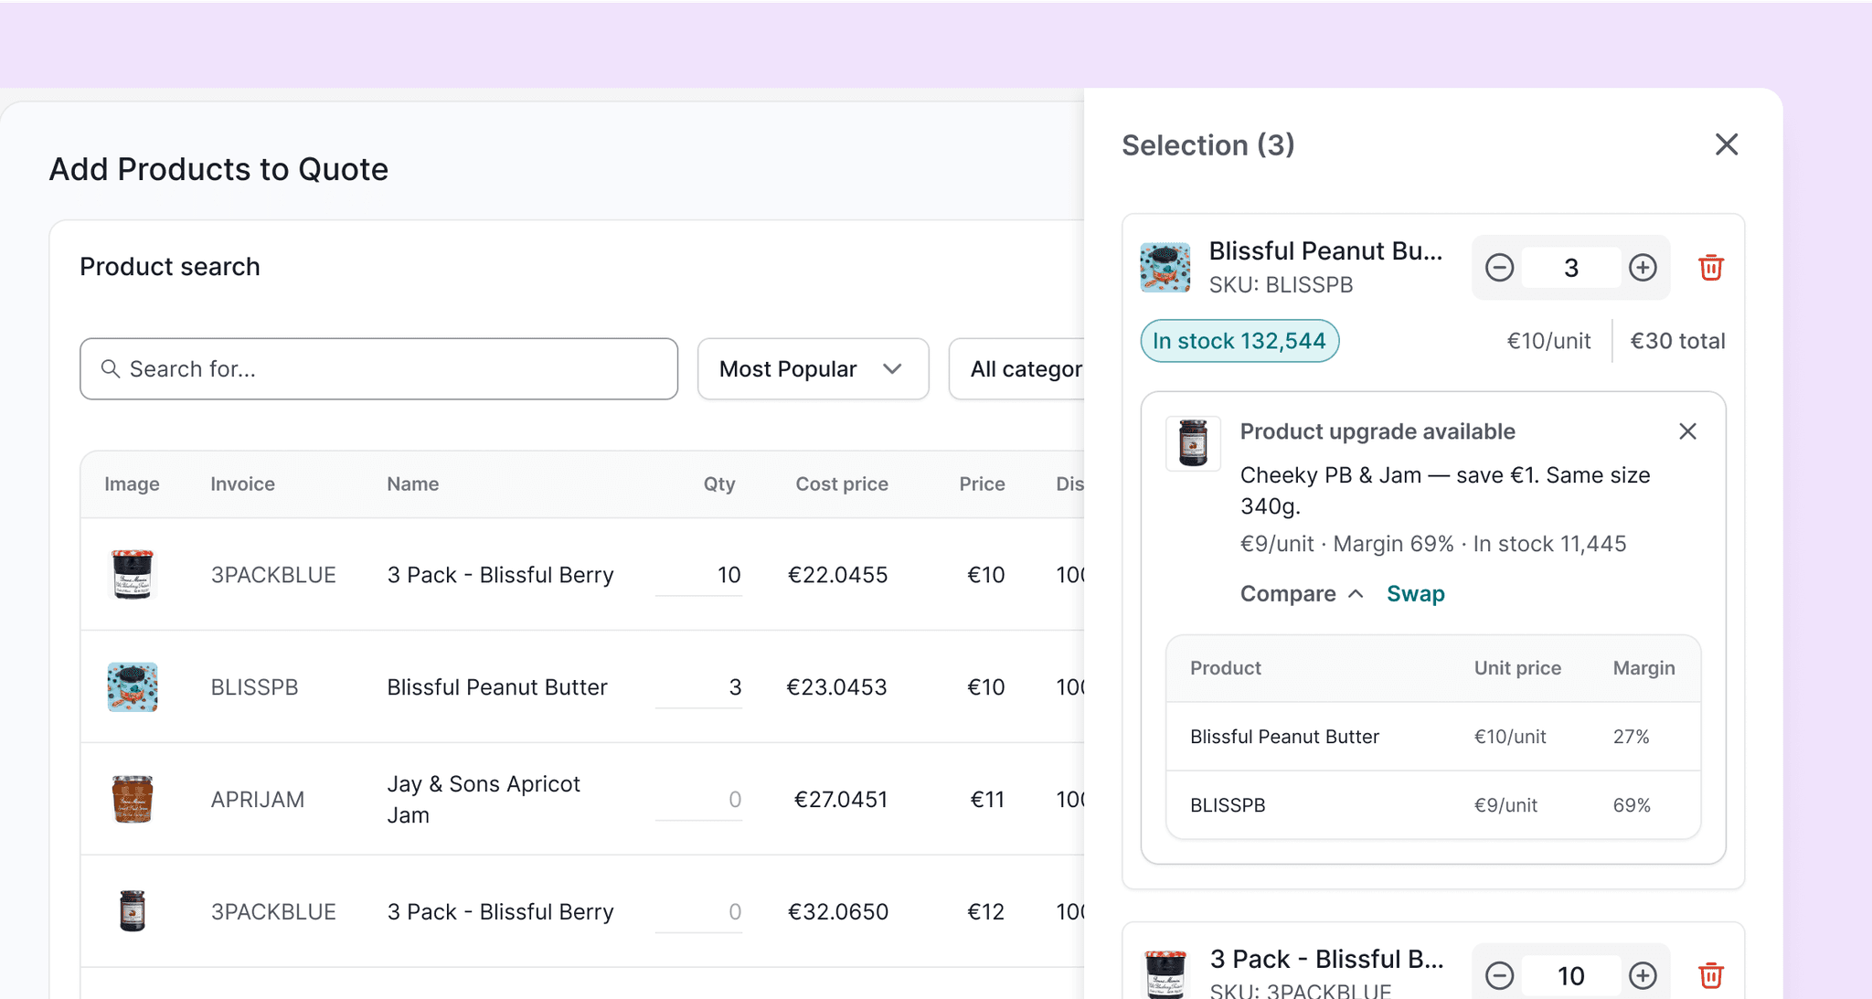The height and width of the screenshot is (999, 1872).
Task: Click cost price €27.0451
Action: tap(840, 800)
